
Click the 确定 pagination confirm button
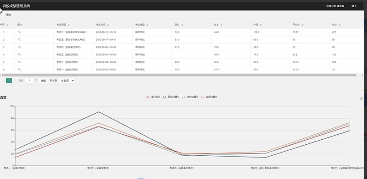coord(43,81)
